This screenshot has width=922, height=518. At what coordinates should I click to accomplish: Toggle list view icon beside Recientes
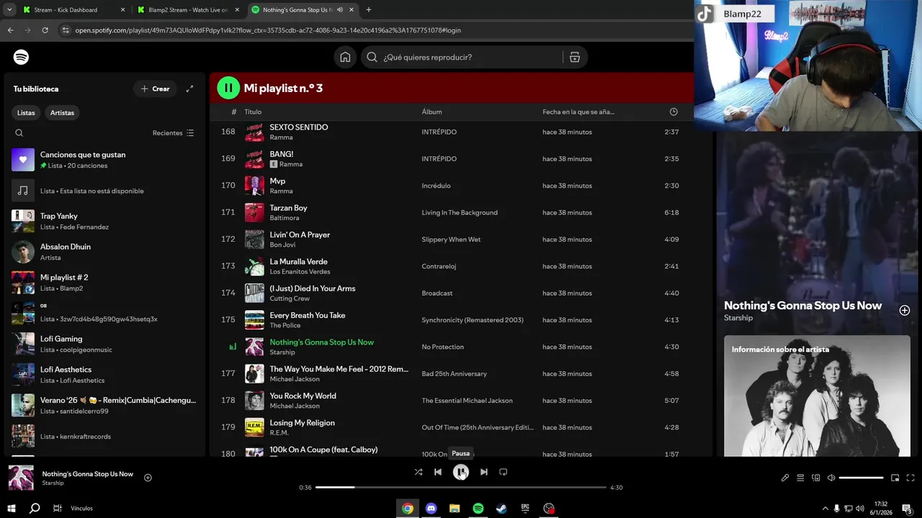click(190, 133)
